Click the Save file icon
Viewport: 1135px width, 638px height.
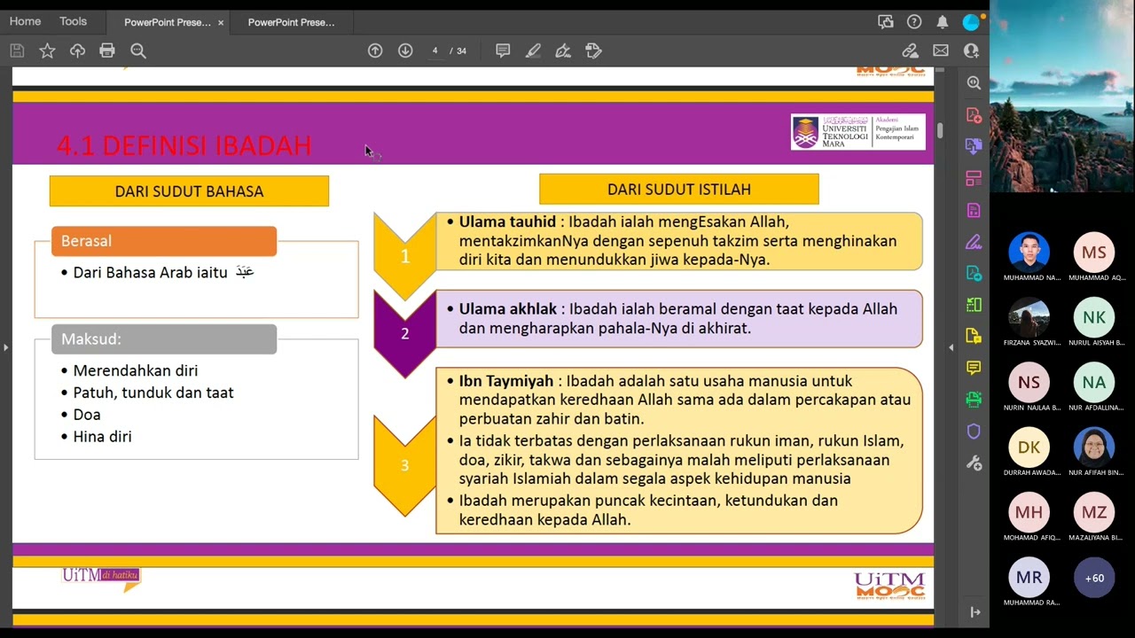point(17,51)
